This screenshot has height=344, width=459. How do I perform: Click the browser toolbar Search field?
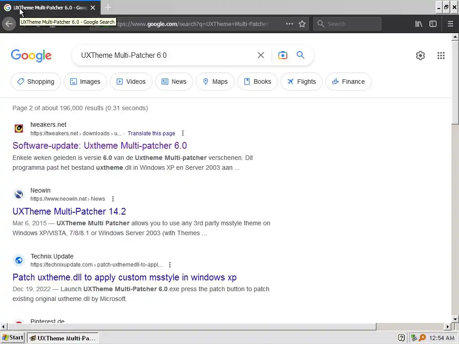347,24
